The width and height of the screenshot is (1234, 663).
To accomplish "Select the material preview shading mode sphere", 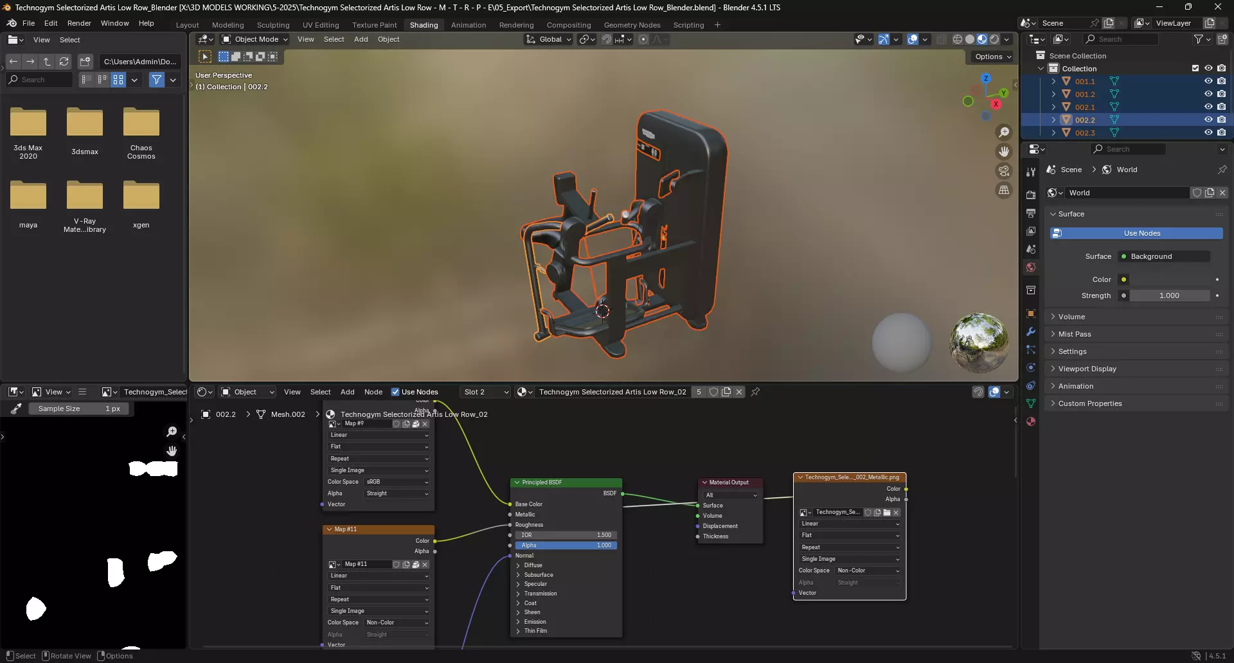I will (982, 39).
